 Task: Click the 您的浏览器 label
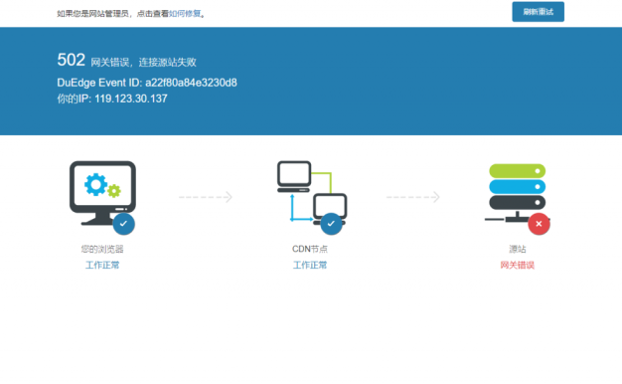point(102,249)
